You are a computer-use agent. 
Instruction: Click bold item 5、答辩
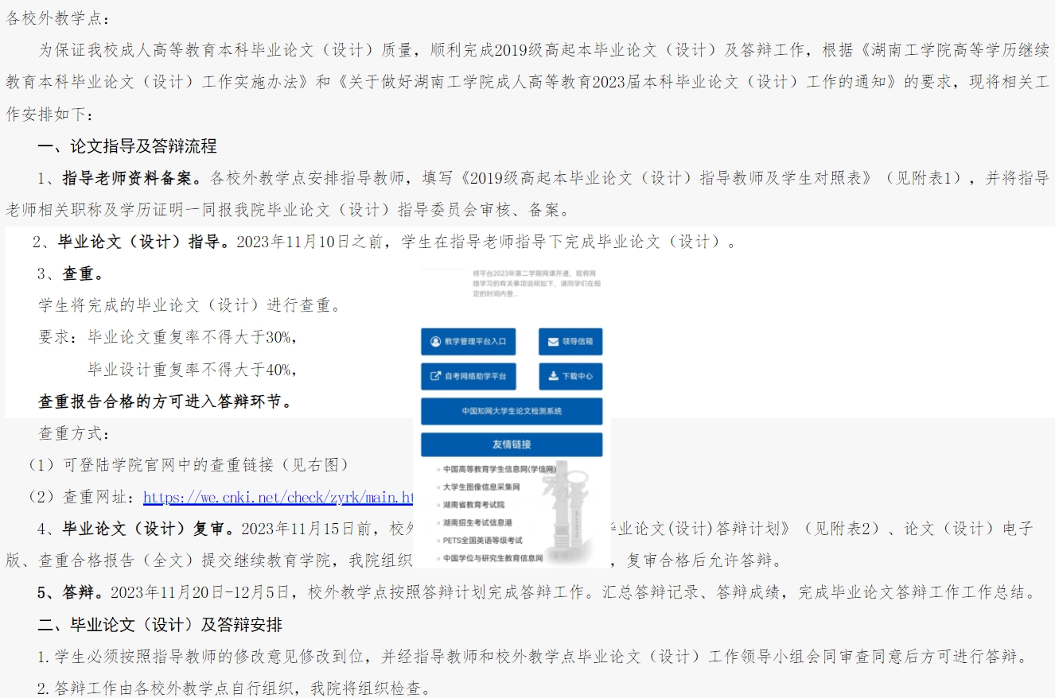(70, 592)
